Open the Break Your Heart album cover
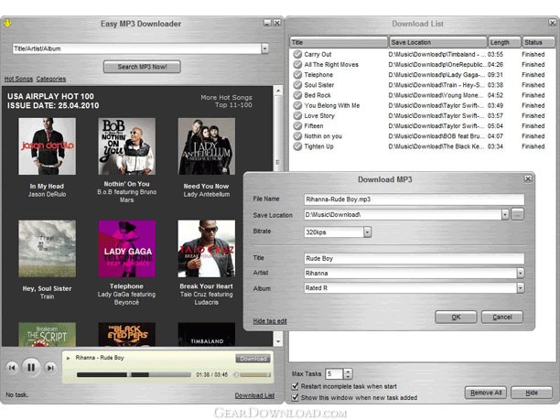This screenshot has height=420, width=560. [x=207, y=249]
